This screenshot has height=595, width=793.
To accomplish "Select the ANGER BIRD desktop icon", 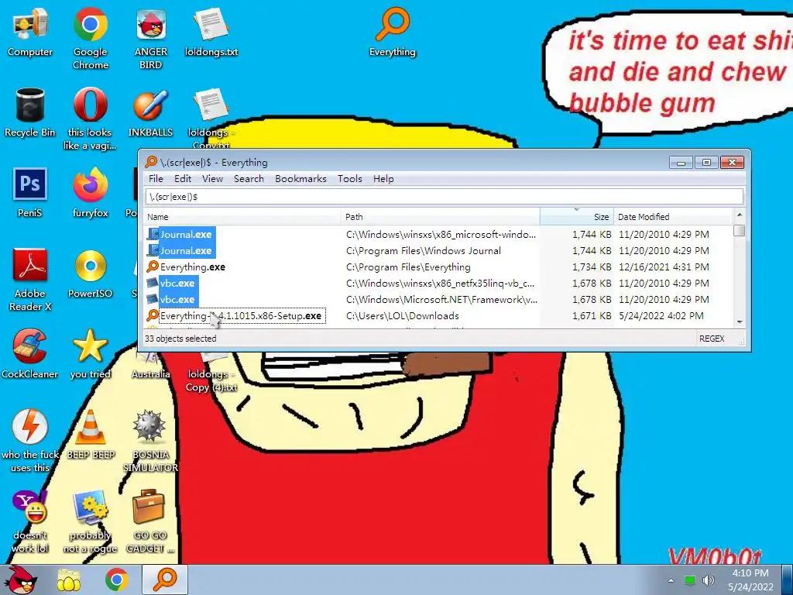I will tap(151, 39).
